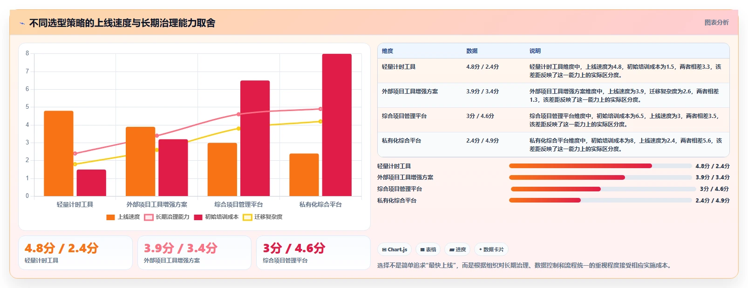This screenshot has height=288, width=748.
Task: Click the 综合项目管理平台 progress bar
Action: tap(603, 189)
